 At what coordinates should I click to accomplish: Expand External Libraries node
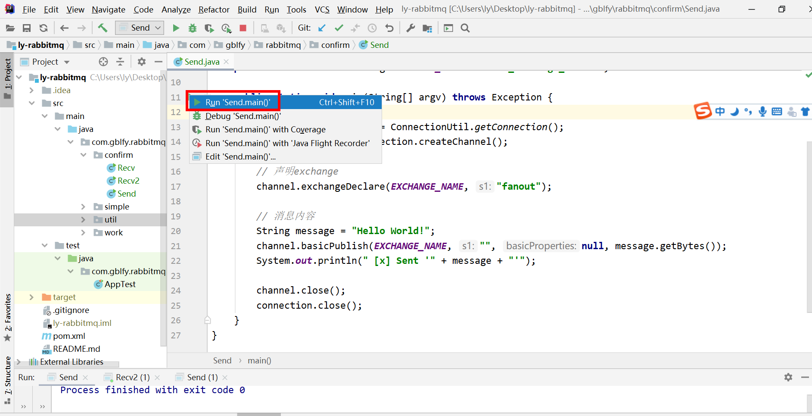click(19, 362)
